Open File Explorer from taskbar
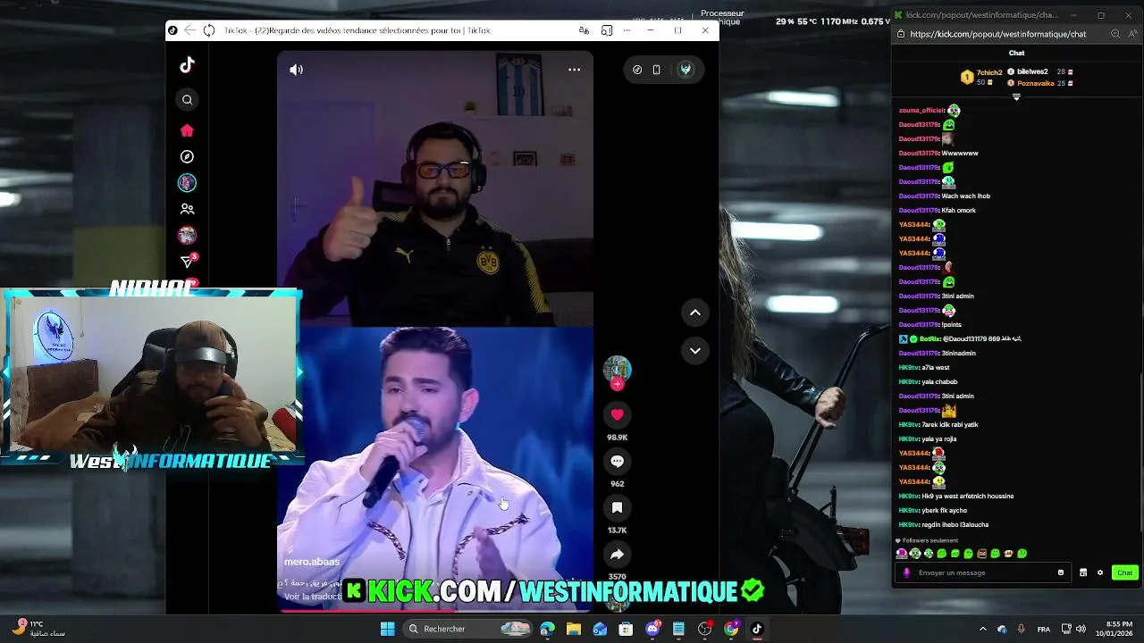Viewport: 1144px width, 643px height. [574, 629]
